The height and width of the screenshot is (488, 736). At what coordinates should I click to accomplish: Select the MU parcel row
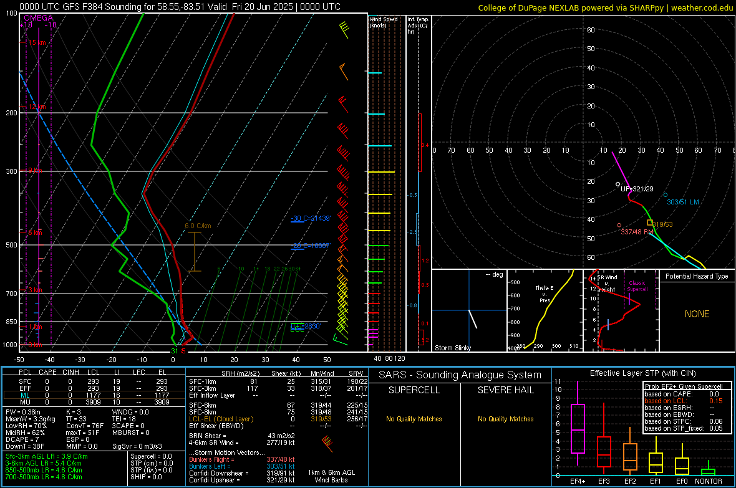(94, 402)
